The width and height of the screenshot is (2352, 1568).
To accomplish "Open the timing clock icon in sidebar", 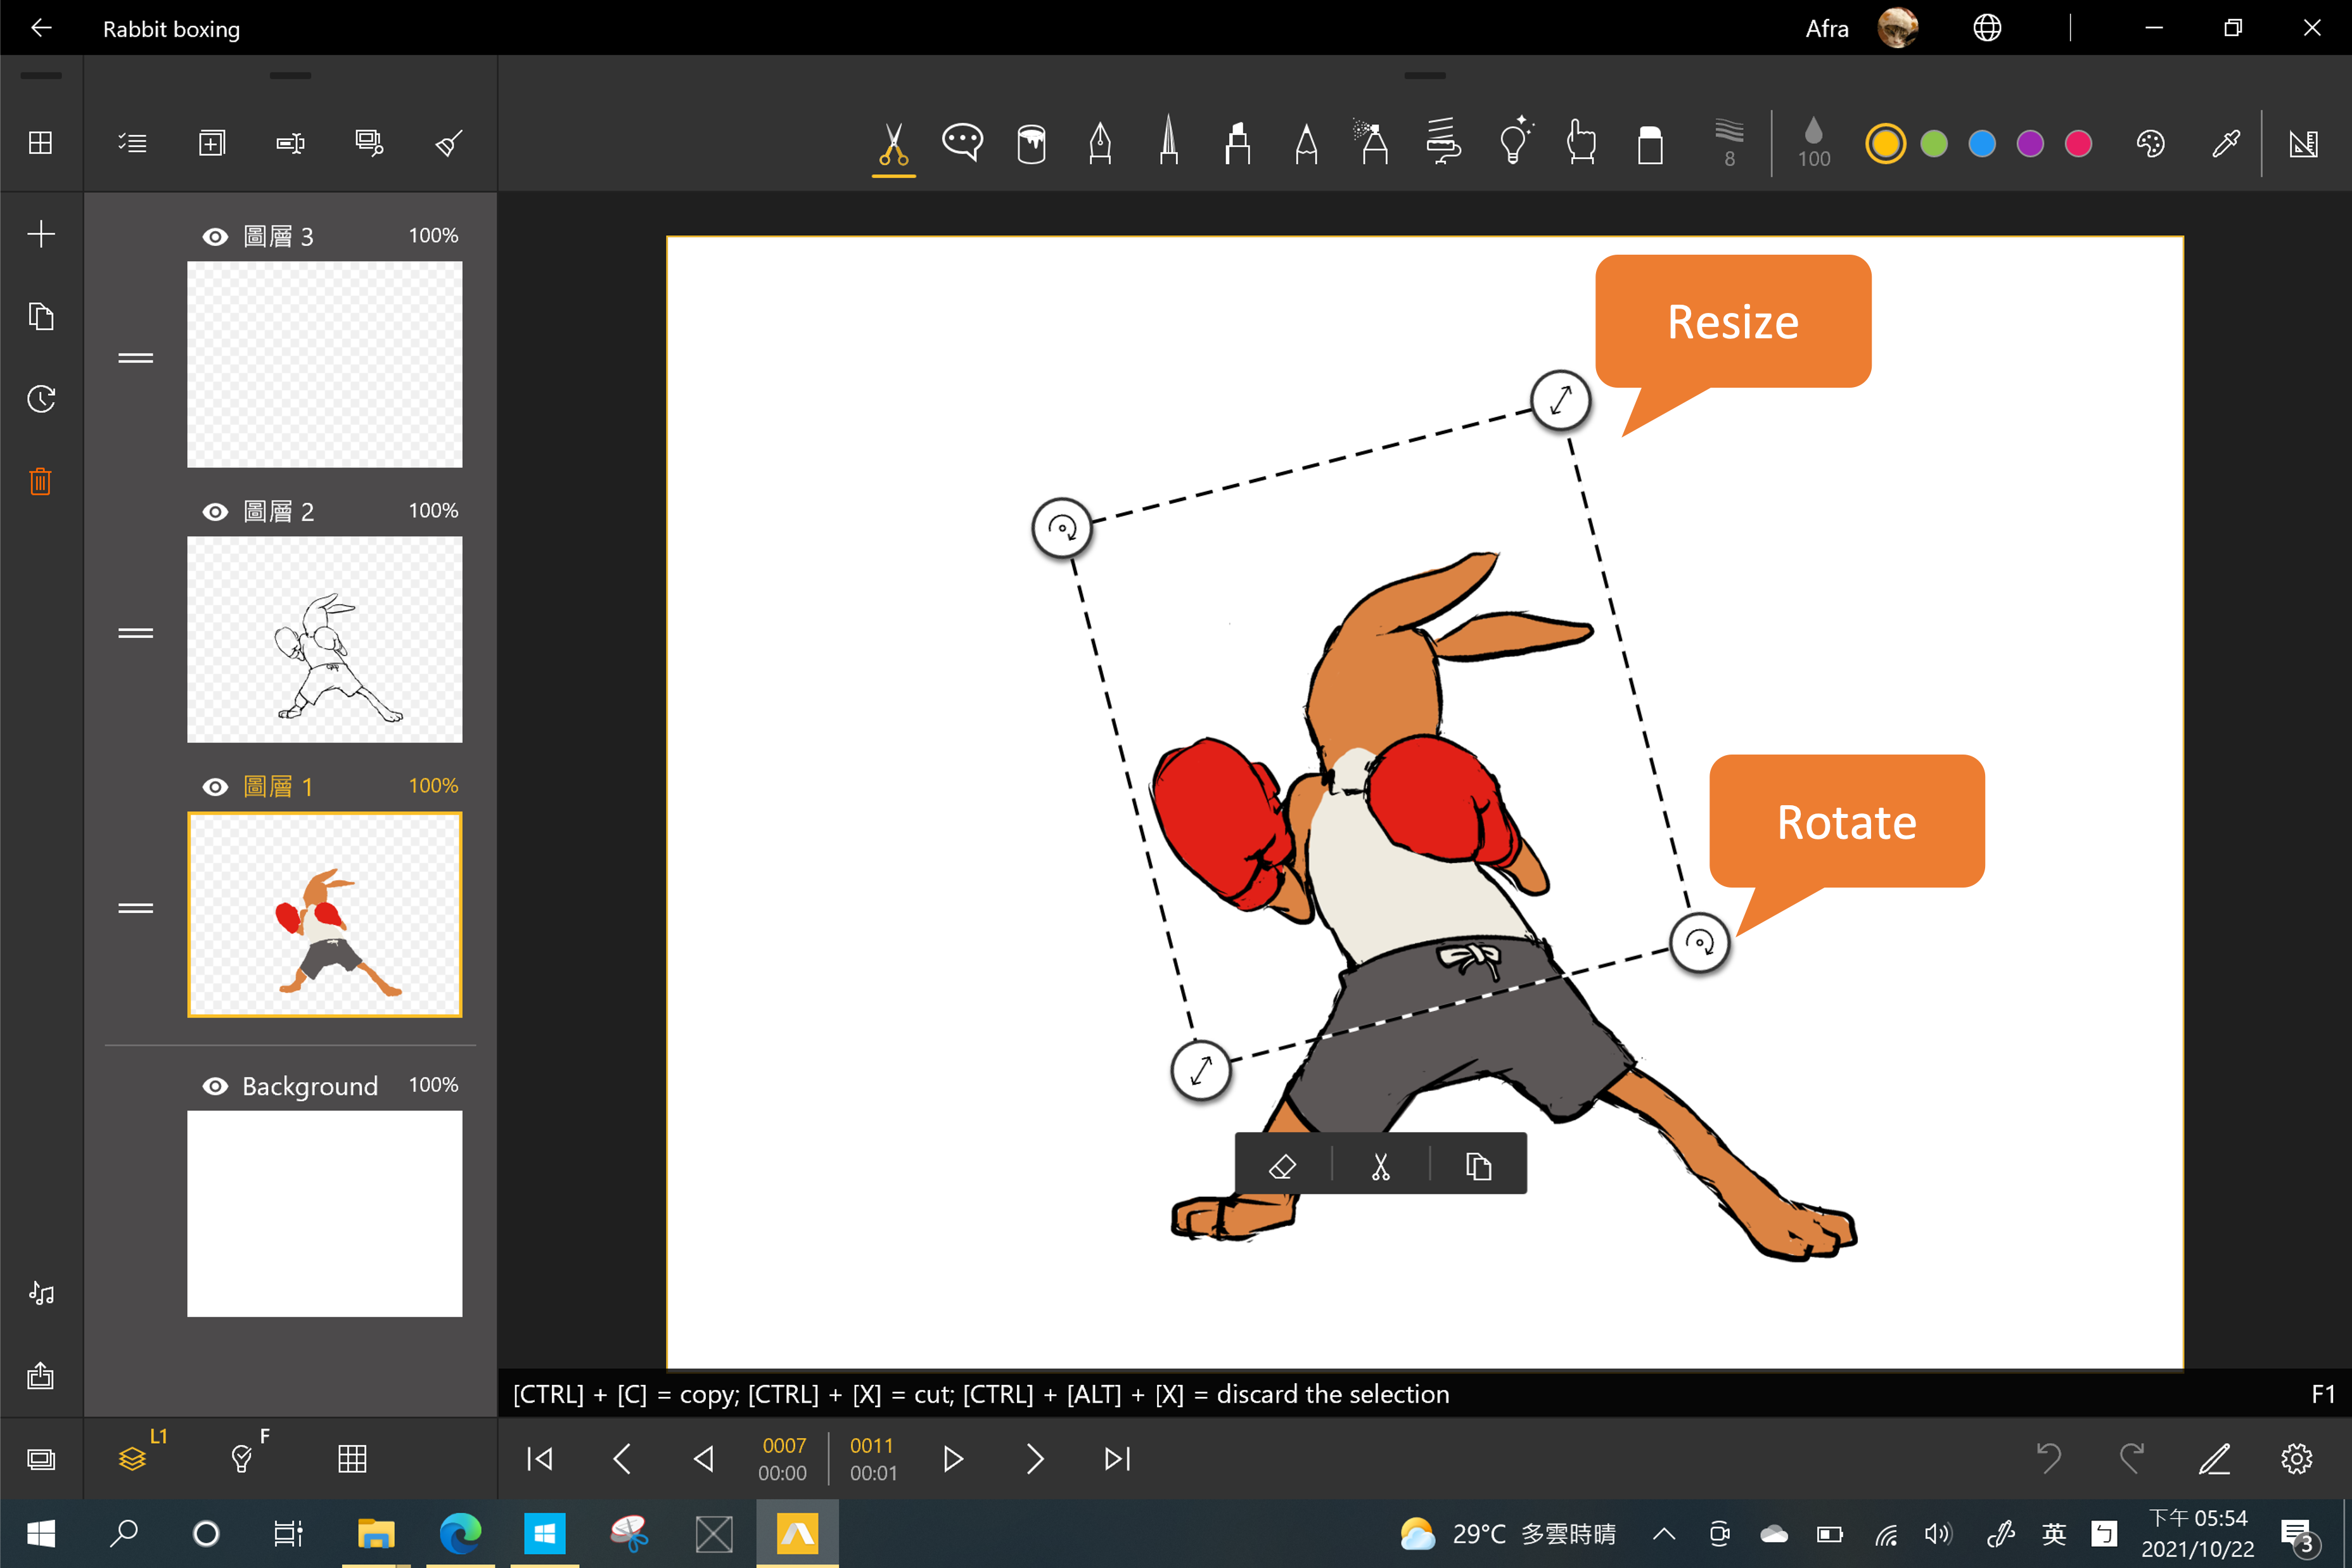I will click(41, 399).
